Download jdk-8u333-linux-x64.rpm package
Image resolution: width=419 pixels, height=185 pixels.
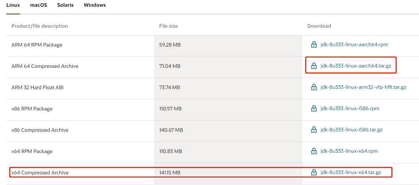coord(349,151)
